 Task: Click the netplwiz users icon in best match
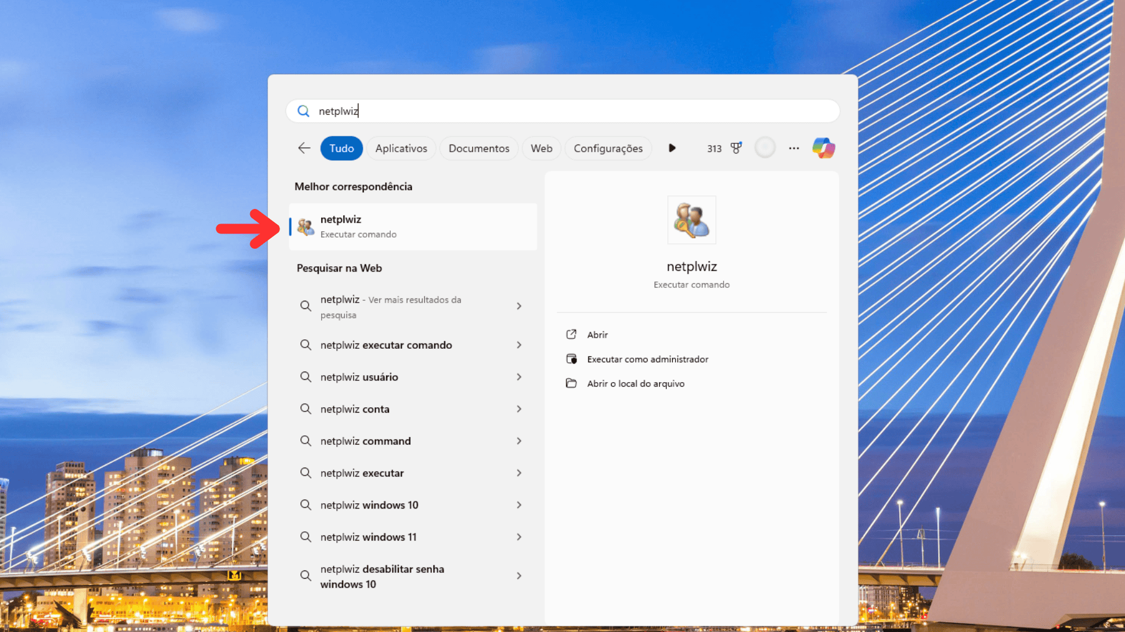[x=305, y=226]
